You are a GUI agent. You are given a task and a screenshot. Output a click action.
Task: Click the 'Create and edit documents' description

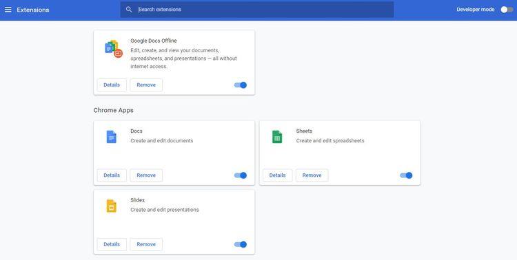point(162,140)
